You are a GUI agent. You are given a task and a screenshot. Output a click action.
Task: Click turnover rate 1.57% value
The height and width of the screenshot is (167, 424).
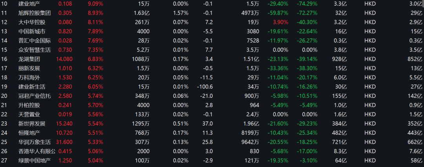point(181,13)
